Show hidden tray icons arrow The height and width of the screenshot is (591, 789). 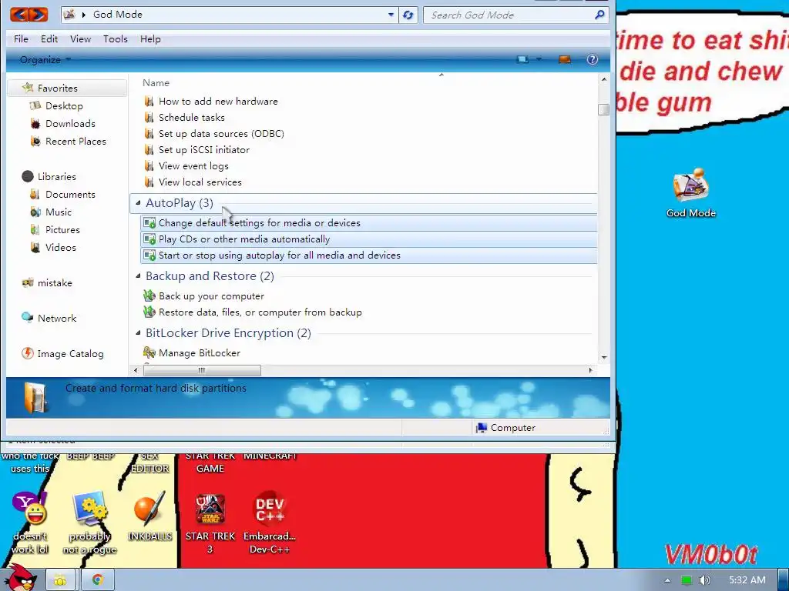click(x=667, y=580)
